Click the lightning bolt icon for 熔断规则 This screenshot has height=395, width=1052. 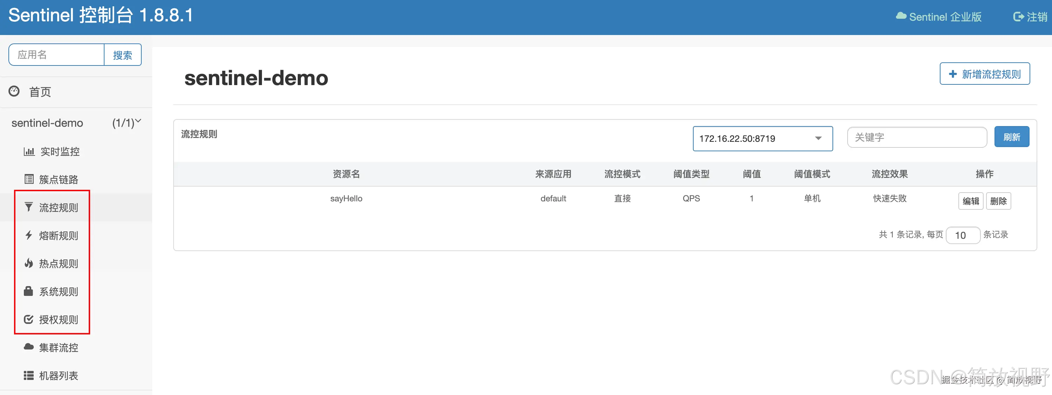(29, 235)
